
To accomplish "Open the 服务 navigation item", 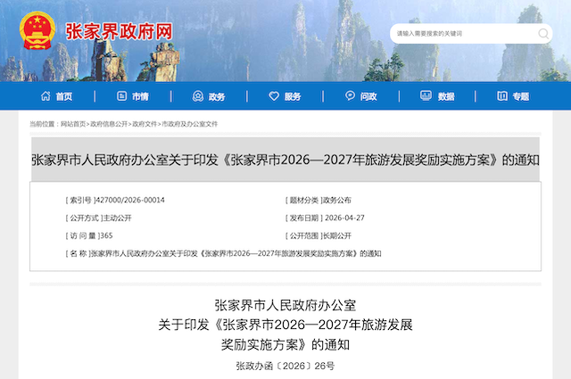I will (293, 96).
